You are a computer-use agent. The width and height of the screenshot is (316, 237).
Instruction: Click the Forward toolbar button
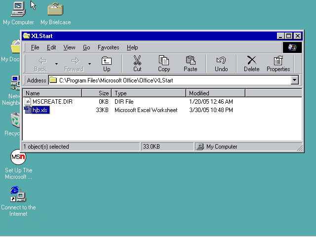[x=74, y=64]
